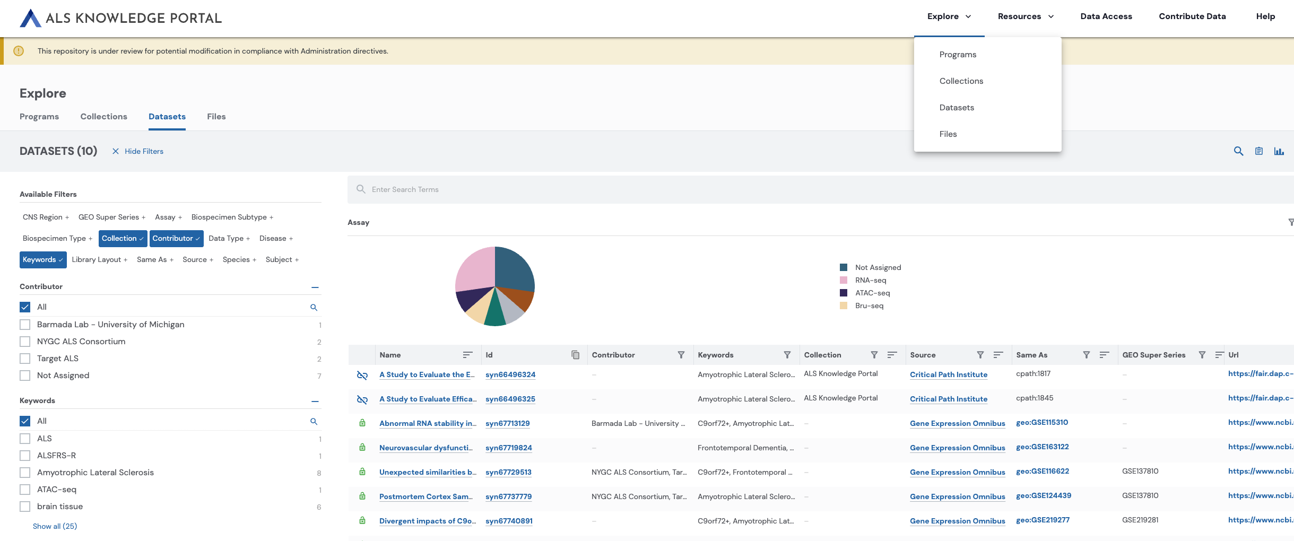Click the RNA-seq legend color swatch
The height and width of the screenshot is (541, 1294).
click(843, 280)
